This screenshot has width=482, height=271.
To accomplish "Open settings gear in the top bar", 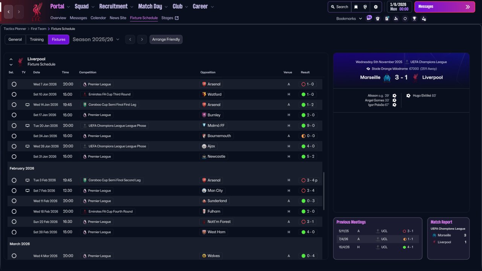I will 376,7.
